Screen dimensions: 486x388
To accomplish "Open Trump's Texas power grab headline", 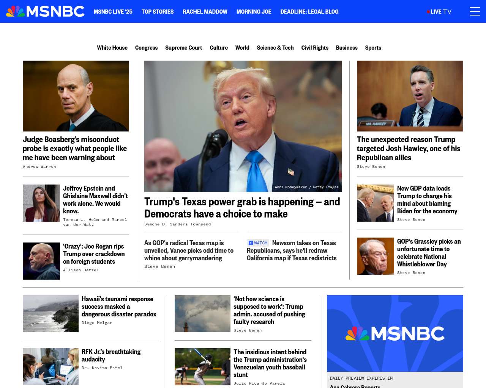I will click(242, 208).
